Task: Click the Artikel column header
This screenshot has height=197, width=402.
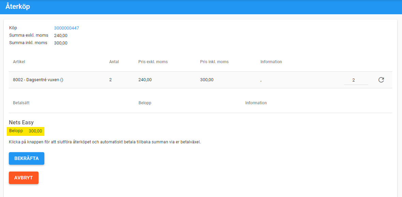Action: [x=19, y=62]
